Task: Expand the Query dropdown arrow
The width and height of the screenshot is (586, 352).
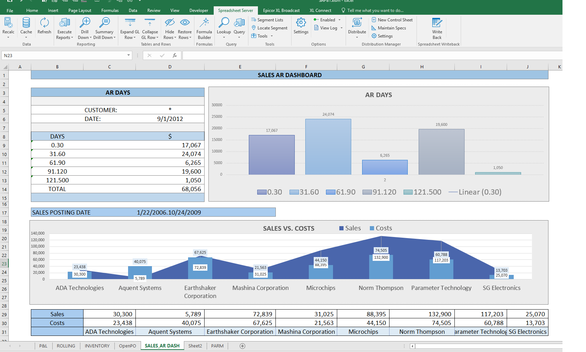Action: point(239,38)
